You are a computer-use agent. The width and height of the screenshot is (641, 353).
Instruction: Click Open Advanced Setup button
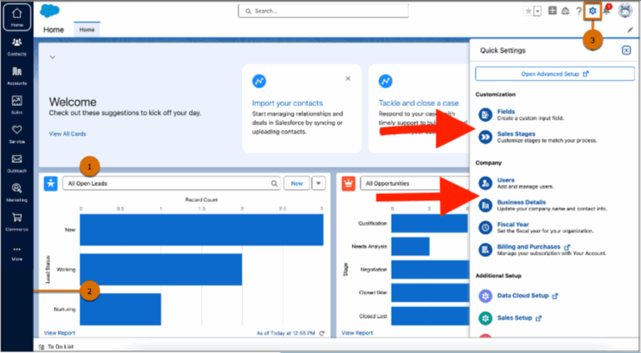coord(555,74)
